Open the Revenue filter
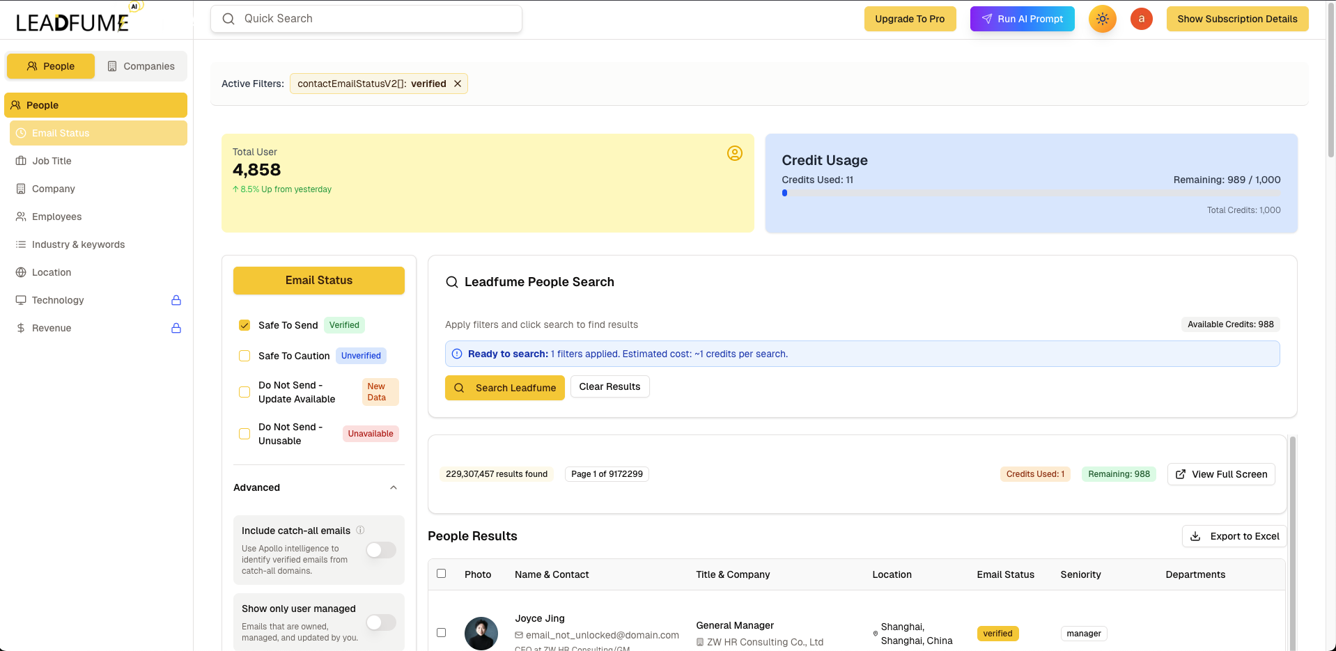Screen dimensions: 1336x651 coord(98,328)
